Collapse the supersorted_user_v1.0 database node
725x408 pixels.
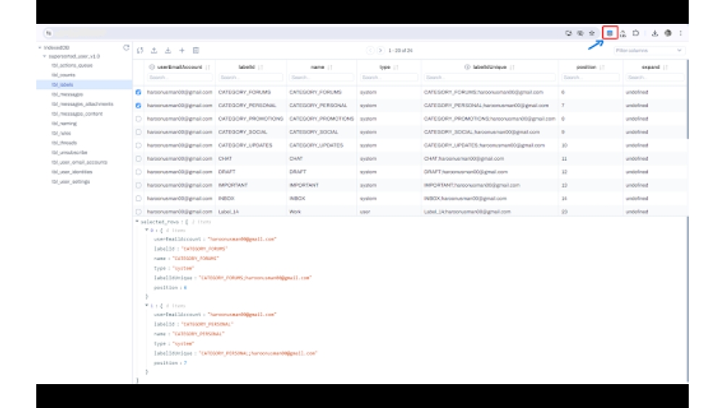coord(44,57)
